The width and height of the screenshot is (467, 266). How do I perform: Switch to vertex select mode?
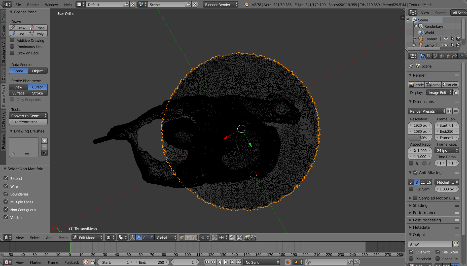pyautogui.click(x=182, y=238)
